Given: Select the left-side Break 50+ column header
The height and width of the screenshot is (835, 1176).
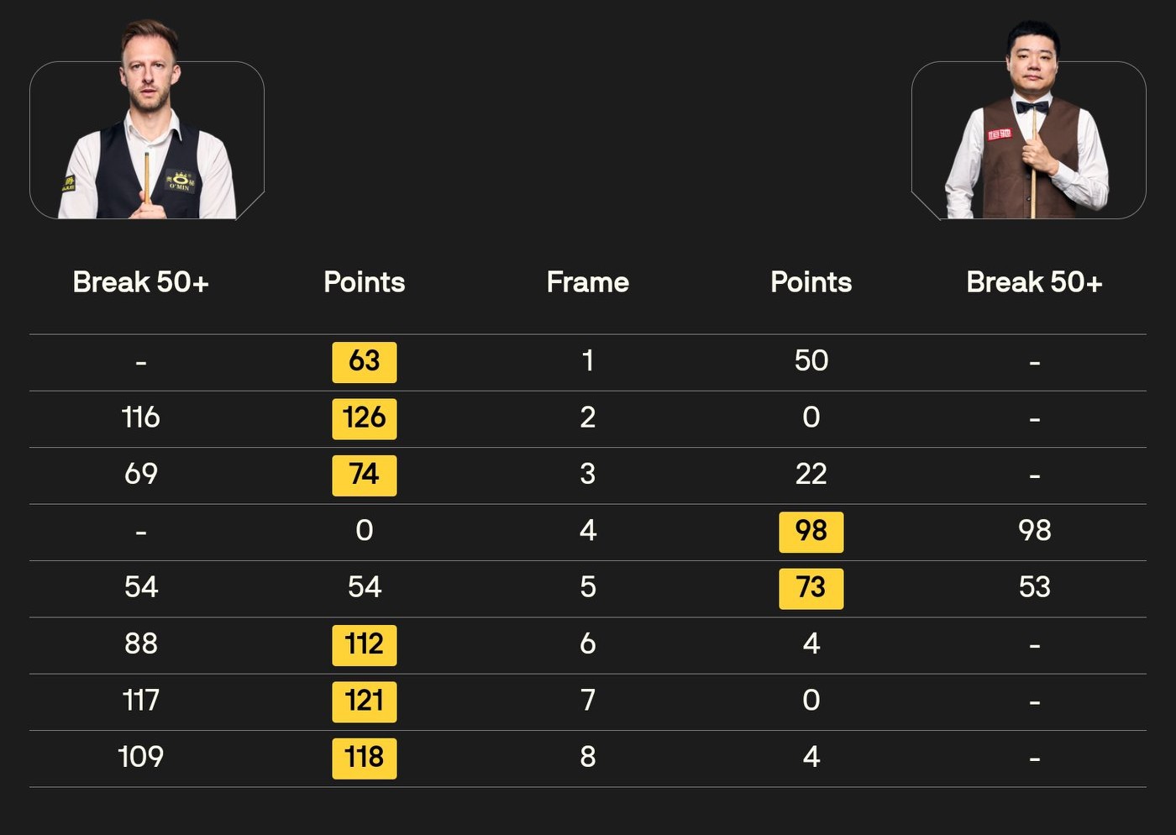Looking at the screenshot, I should coord(140,282).
